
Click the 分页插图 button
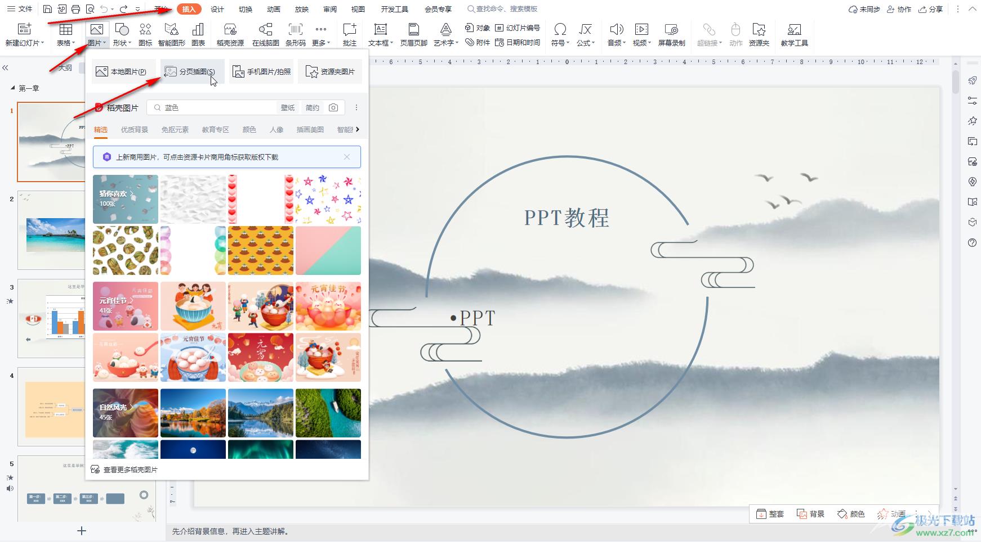click(192, 71)
